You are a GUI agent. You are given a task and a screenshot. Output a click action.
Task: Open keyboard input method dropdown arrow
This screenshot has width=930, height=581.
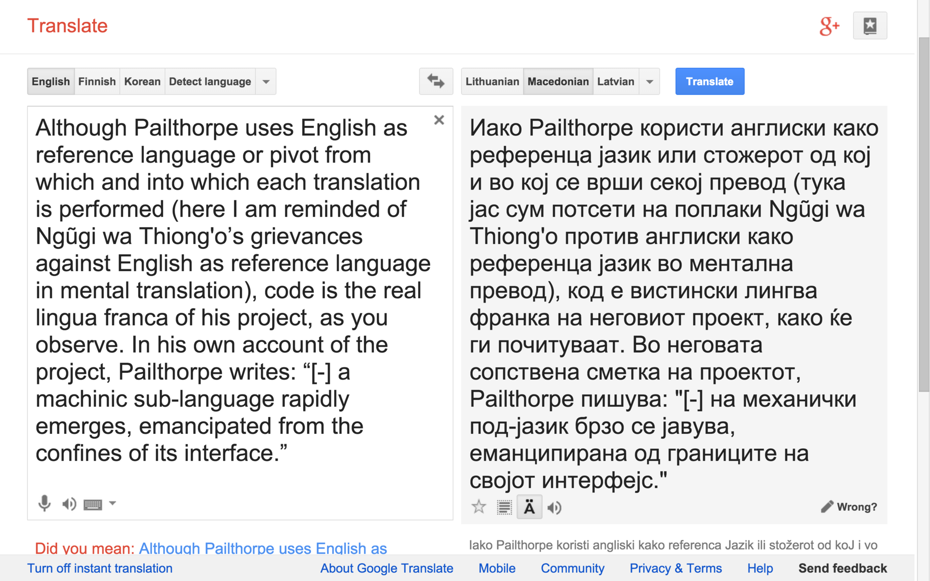pos(112,503)
